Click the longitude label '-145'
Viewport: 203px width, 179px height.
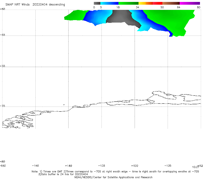click(35, 166)
